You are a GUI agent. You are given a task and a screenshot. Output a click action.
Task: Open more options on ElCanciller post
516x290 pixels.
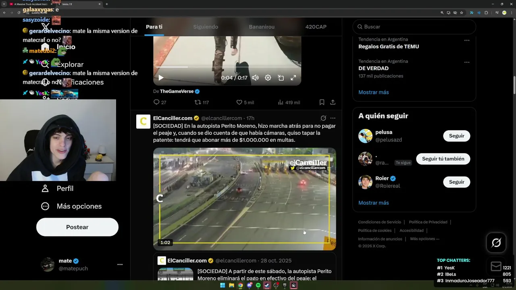point(333,118)
